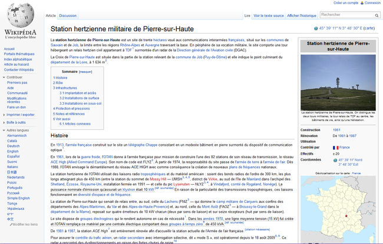Jump to section 1 Histoire in Sommaire
Screen dimensions: 383x244
click(60, 78)
